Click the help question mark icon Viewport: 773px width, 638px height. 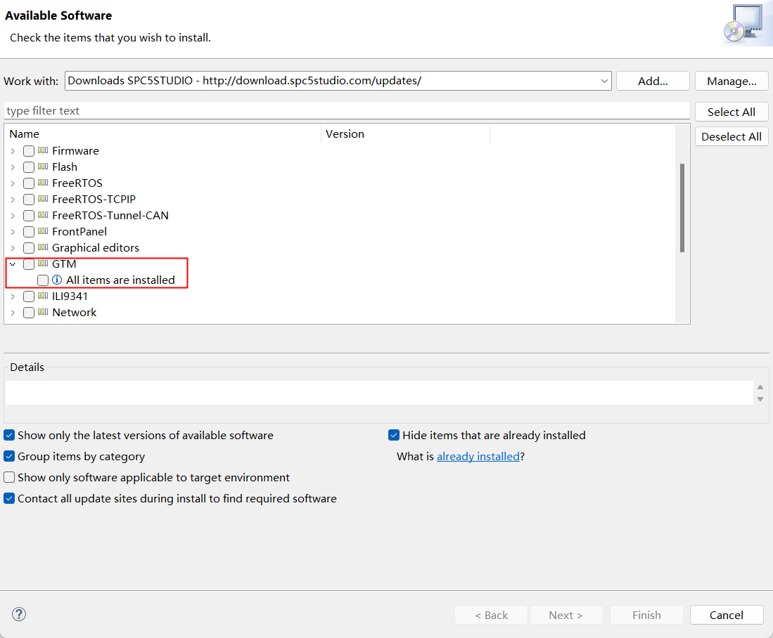click(x=19, y=615)
